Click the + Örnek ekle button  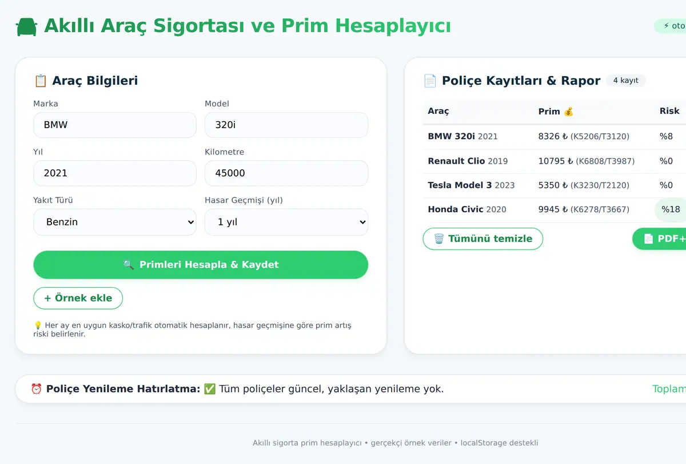(78, 298)
